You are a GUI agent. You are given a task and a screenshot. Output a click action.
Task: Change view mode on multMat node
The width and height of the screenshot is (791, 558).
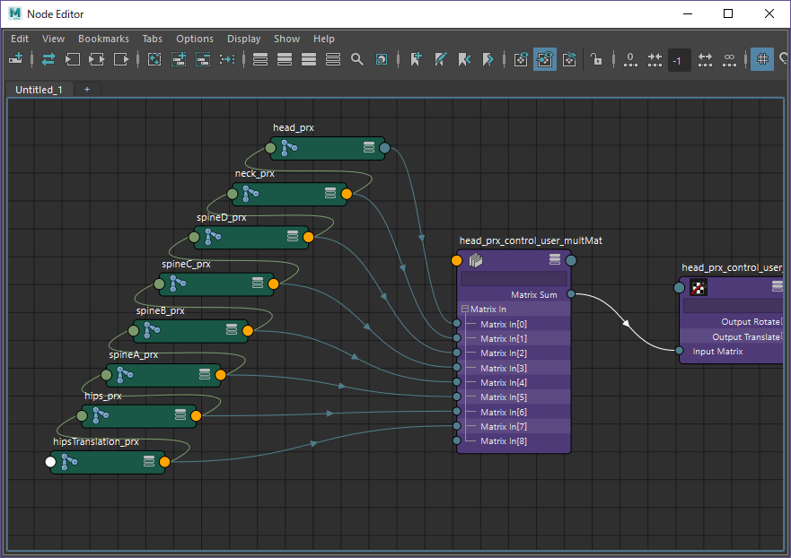(554, 260)
